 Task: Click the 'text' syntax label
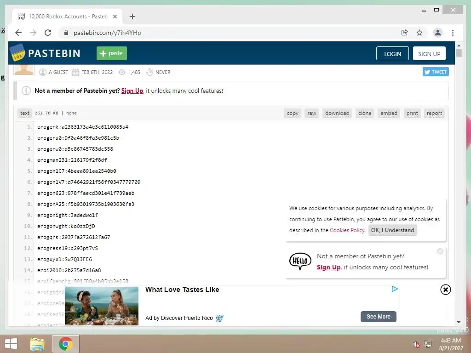25,113
